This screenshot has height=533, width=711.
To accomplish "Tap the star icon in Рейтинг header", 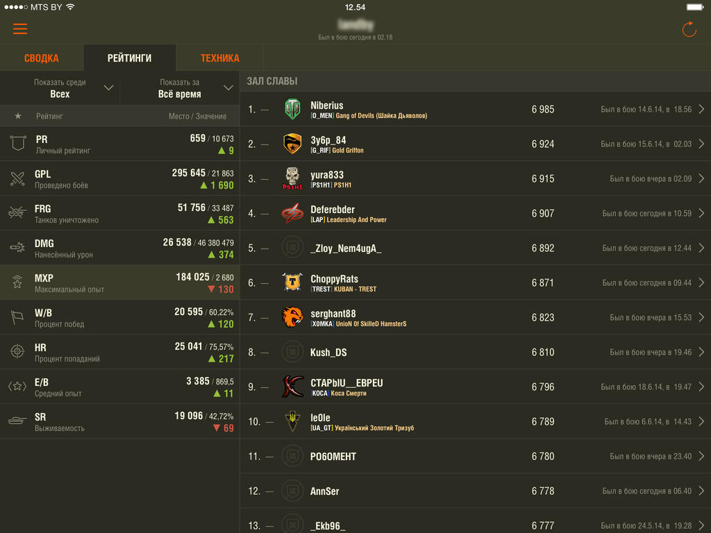I will (17, 116).
